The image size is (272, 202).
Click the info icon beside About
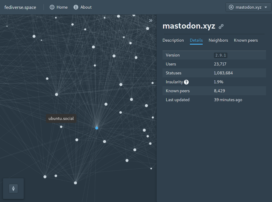(x=76, y=7)
